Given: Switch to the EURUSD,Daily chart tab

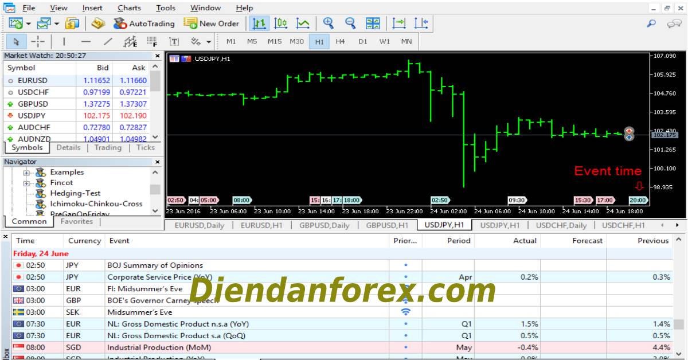Looking at the screenshot, I should pyautogui.click(x=200, y=225).
